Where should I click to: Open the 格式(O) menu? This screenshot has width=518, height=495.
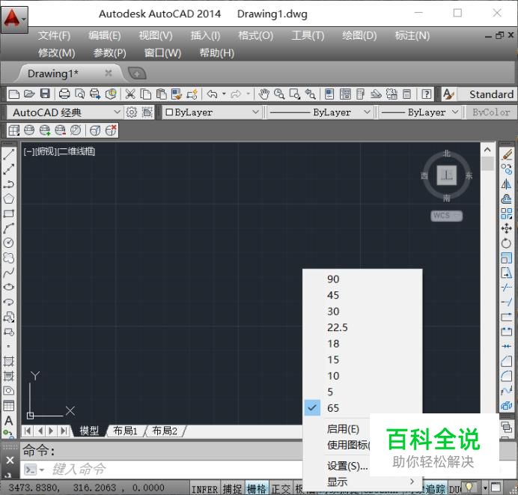coord(256,35)
